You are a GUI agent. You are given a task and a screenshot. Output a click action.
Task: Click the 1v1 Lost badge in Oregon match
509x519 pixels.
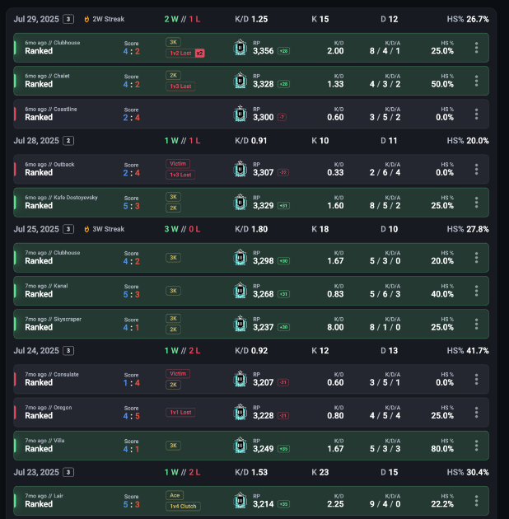[180, 412]
